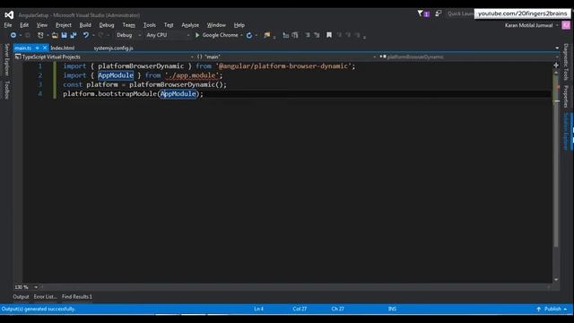574x323 pixels.
Task: Click the split editor handle above scrollbar
Action: coord(556,65)
